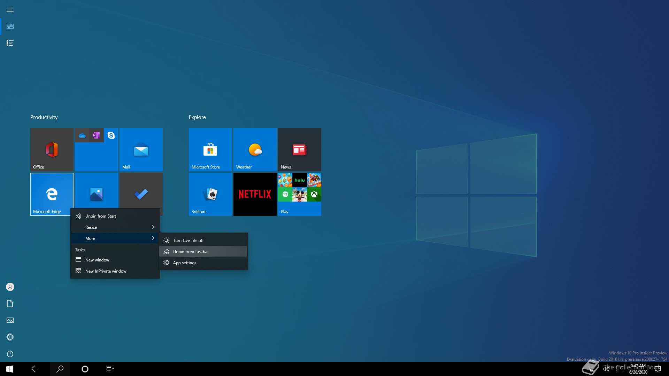Viewport: 669px width, 376px height.
Task: Click the Windows Start button
Action: tap(10, 369)
